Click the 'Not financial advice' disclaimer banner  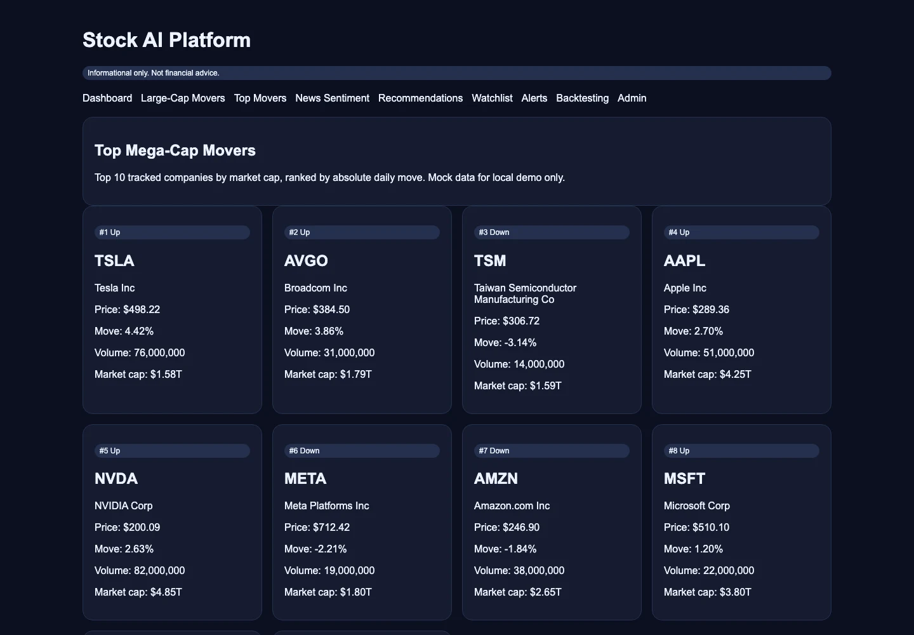click(x=457, y=73)
